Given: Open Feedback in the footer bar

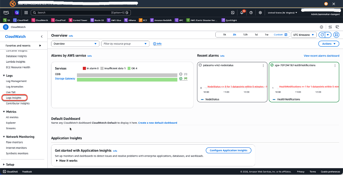Looking at the screenshot, I should (27, 172).
